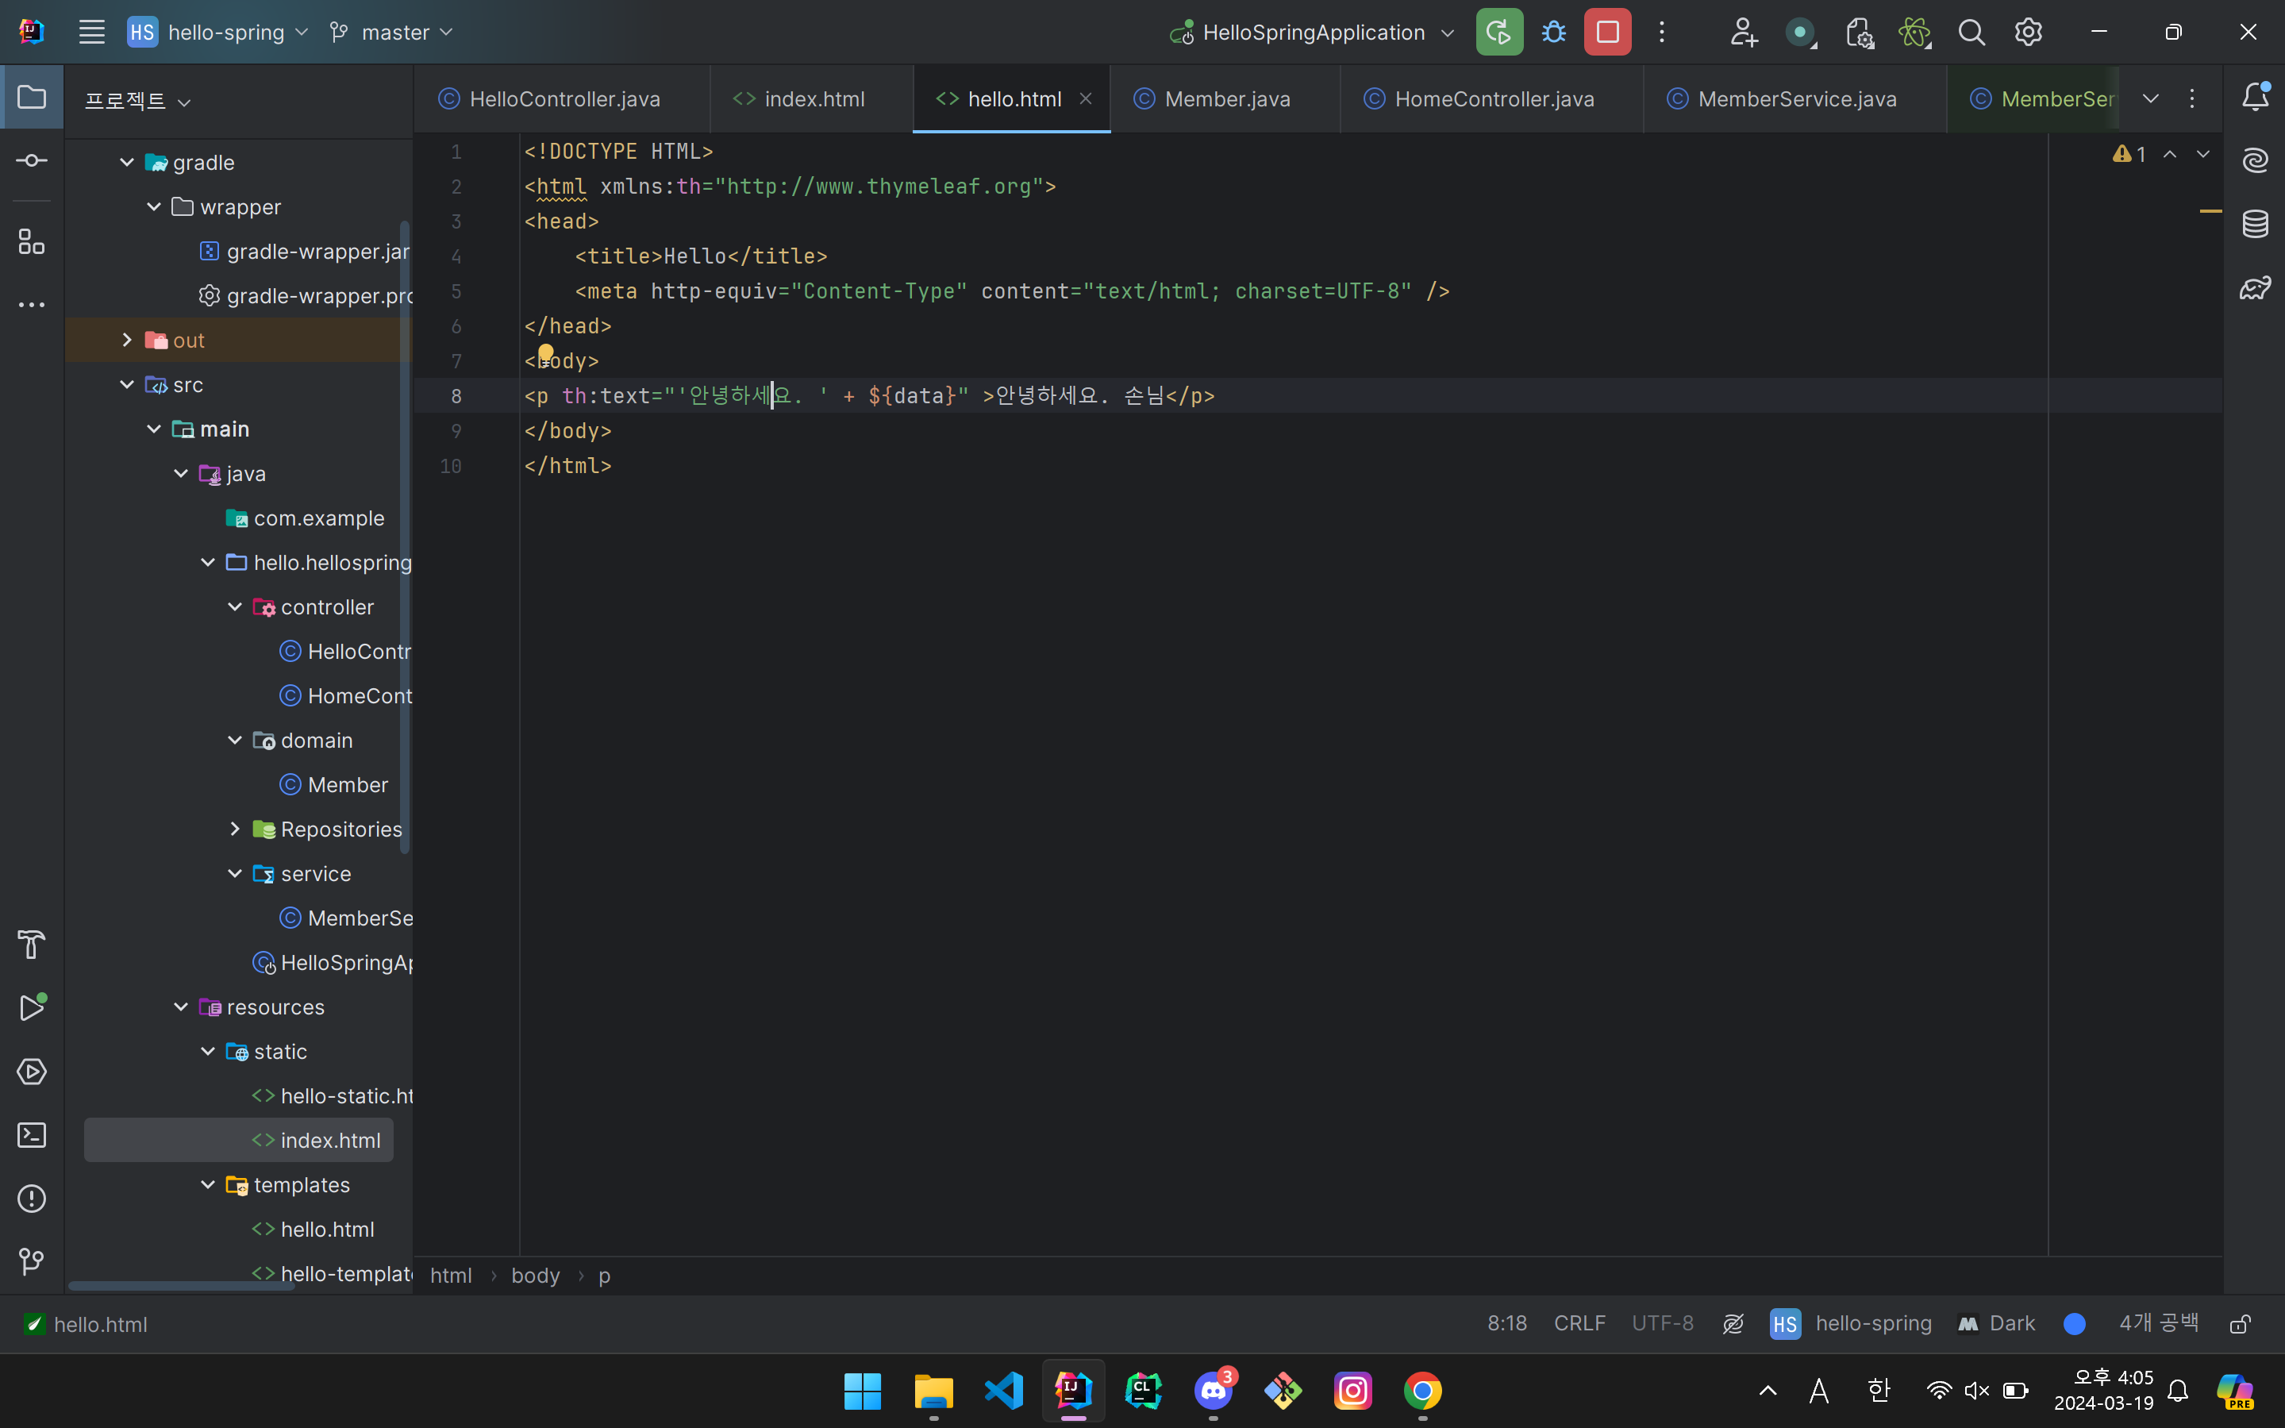The image size is (2285, 1428).
Task: Collapse the gradle folder
Action: 126,163
